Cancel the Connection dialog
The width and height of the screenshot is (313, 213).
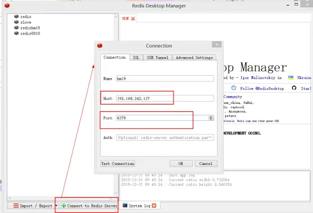pos(206,163)
